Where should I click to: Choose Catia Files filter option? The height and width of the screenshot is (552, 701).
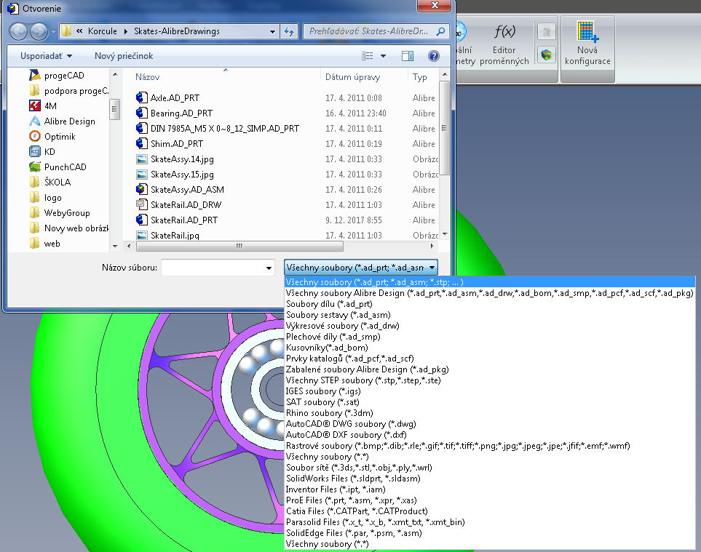(490, 511)
